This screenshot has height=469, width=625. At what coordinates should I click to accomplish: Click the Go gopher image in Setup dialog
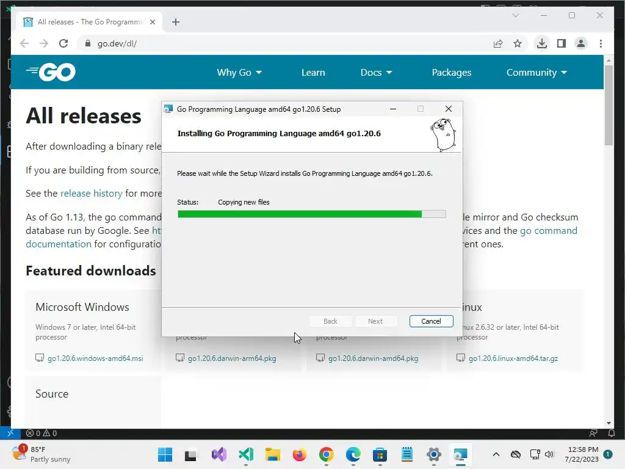pos(443,135)
